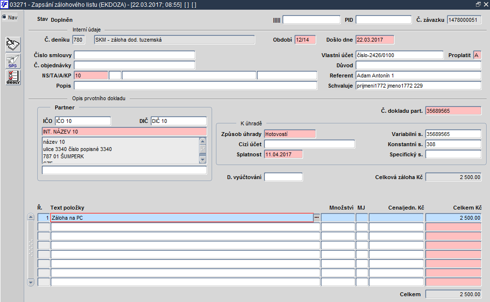Click Cena/jedn. Kč cell in row 1
The image size is (490, 302).
[396, 218]
